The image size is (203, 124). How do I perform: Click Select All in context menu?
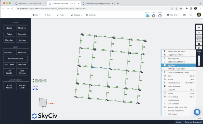[x=179, y=90]
